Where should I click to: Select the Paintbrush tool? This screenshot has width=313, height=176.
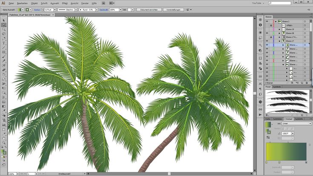point(4,57)
